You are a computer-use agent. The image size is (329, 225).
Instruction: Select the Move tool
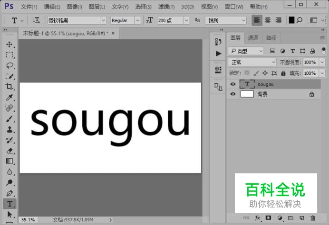(9, 44)
